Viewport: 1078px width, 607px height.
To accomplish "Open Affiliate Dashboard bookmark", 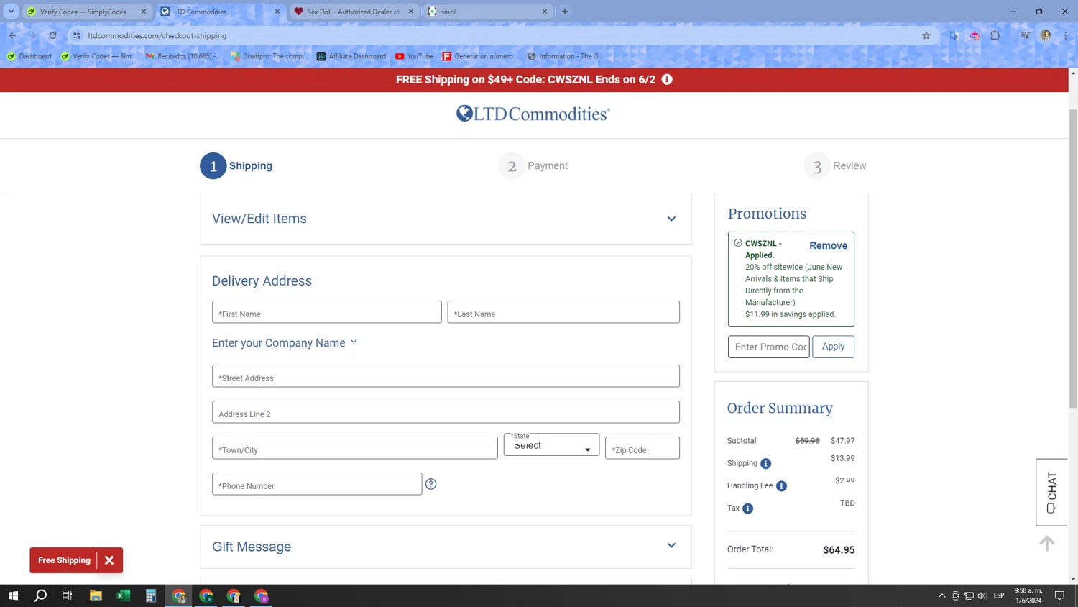I will (x=351, y=56).
